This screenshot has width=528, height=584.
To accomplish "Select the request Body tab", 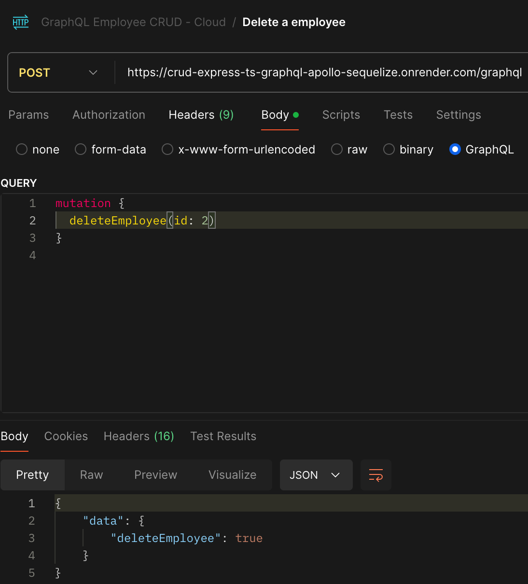I will [280, 115].
